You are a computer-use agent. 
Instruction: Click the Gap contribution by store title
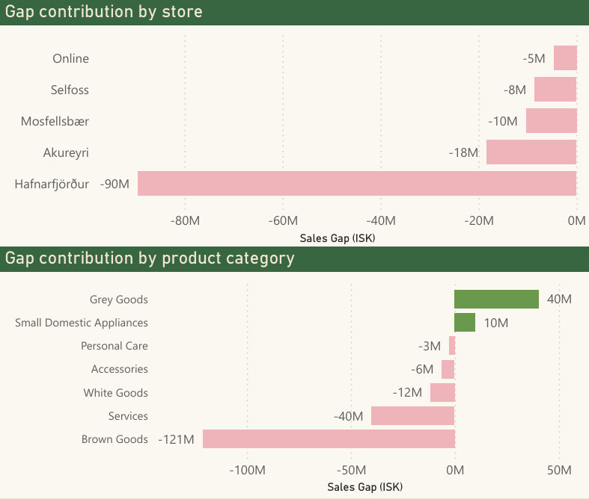point(104,12)
